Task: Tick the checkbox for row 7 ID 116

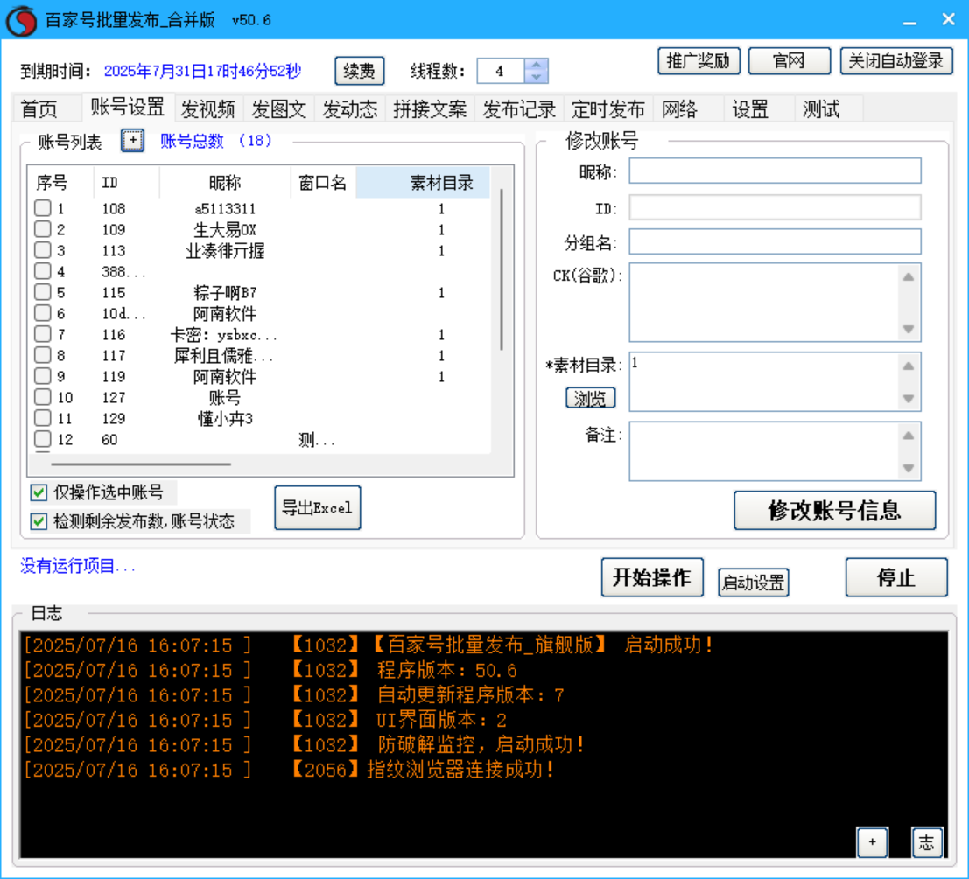Action: point(43,334)
